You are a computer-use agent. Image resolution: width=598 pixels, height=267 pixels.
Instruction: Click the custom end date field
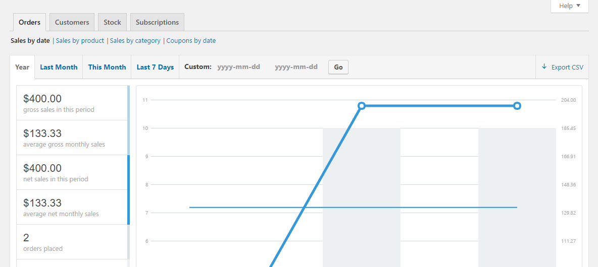(x=296, y=67)
